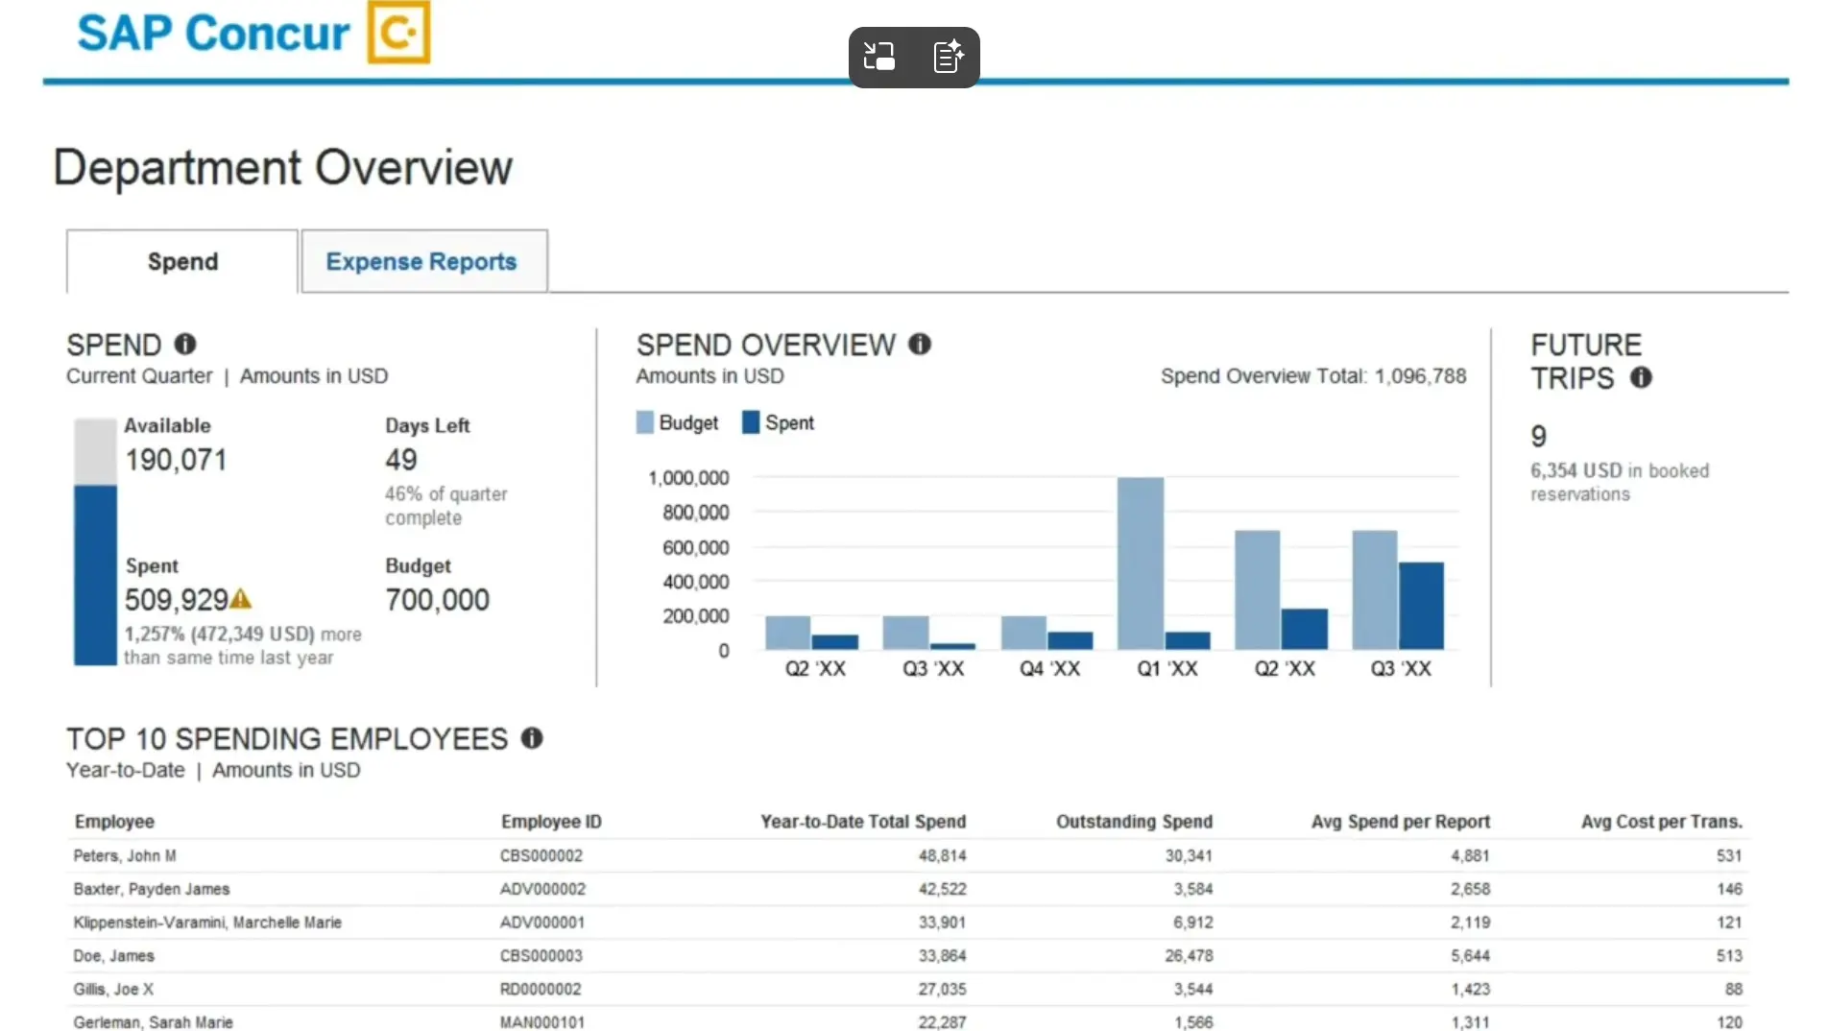The image size is (1828, 1031).
Task: Click the warning triangle beside Spent amount
Action: pyautogui.click(x=241, y=600)
